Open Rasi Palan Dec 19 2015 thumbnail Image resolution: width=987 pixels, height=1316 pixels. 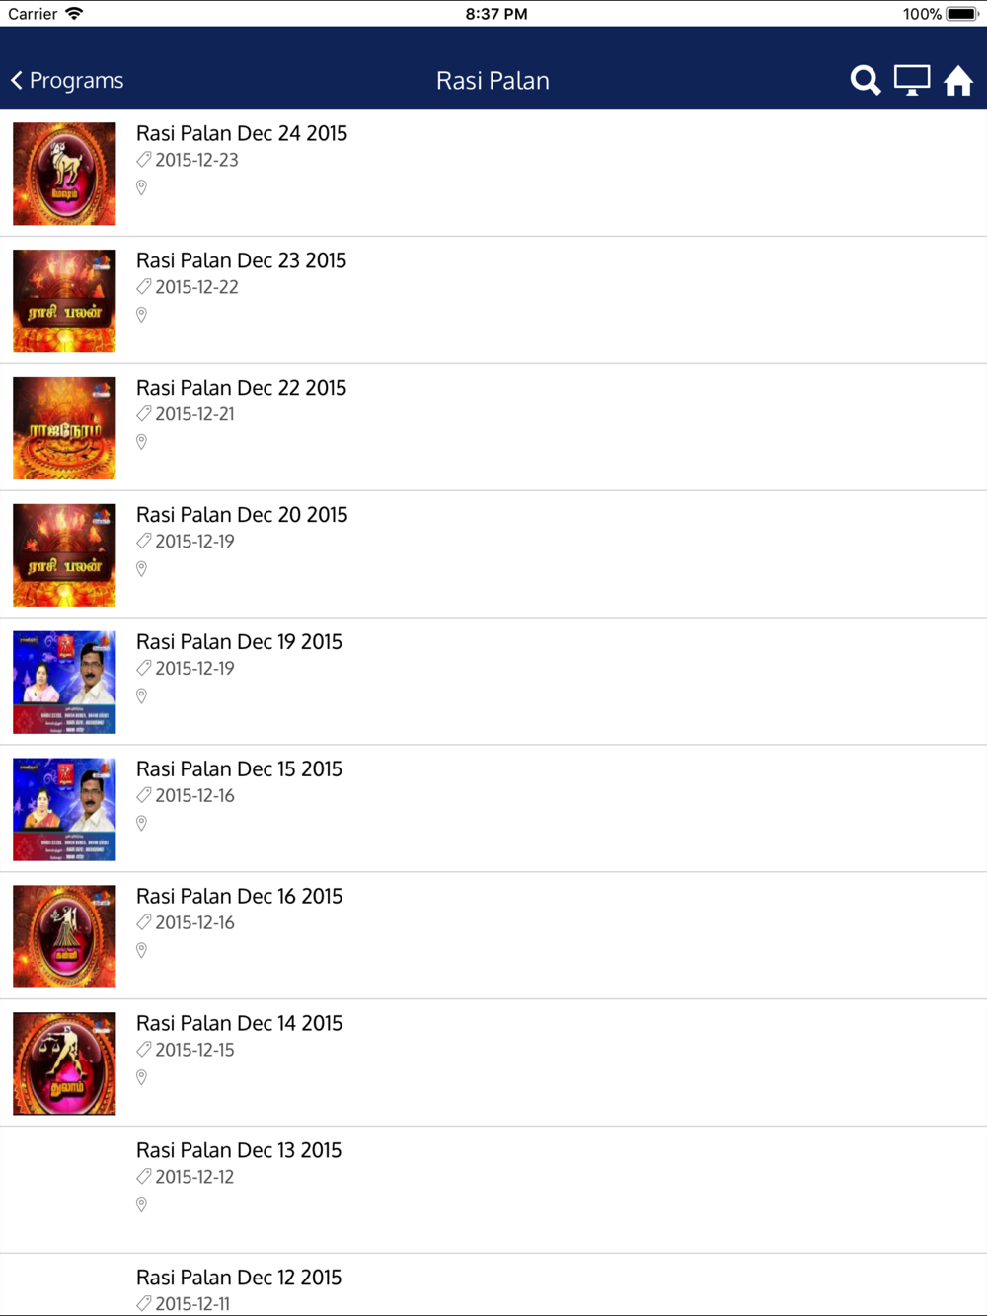pyautogui.click(x=64, y=683)
